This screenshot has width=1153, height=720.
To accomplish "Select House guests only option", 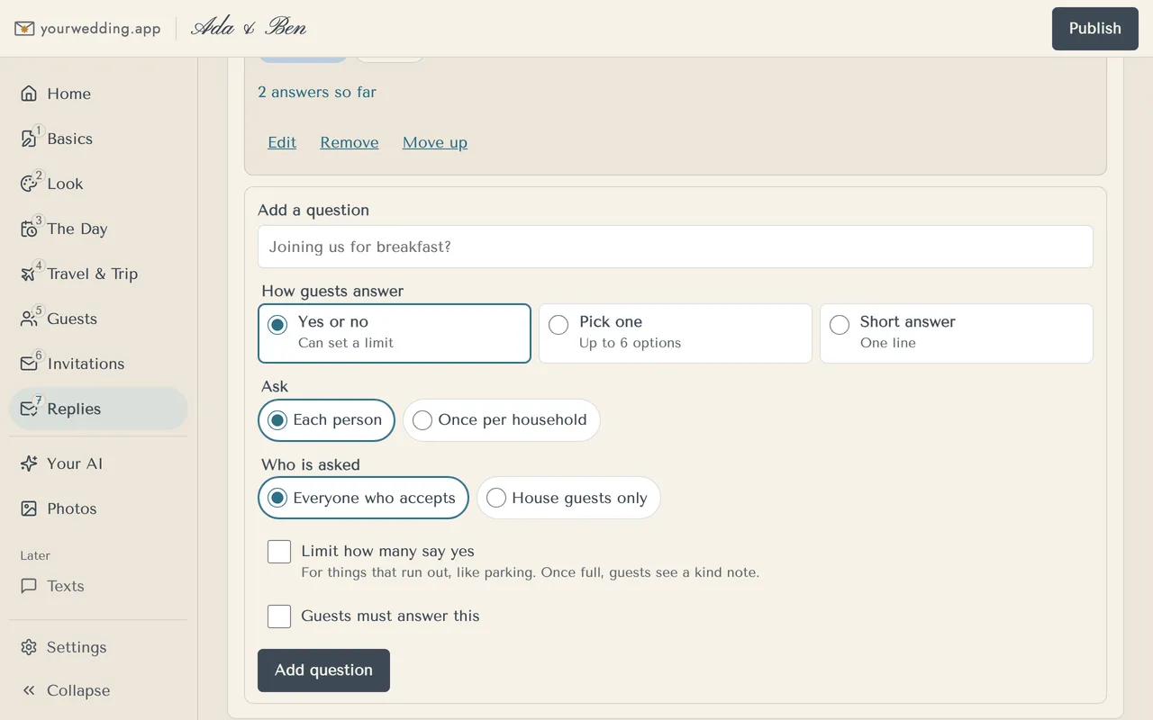I will [568, 498].
